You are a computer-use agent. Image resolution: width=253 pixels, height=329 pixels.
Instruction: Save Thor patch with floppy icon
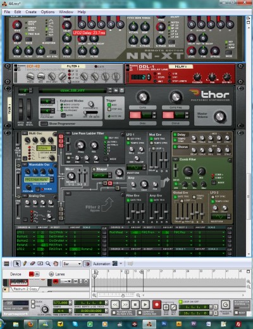pos(121,90)
